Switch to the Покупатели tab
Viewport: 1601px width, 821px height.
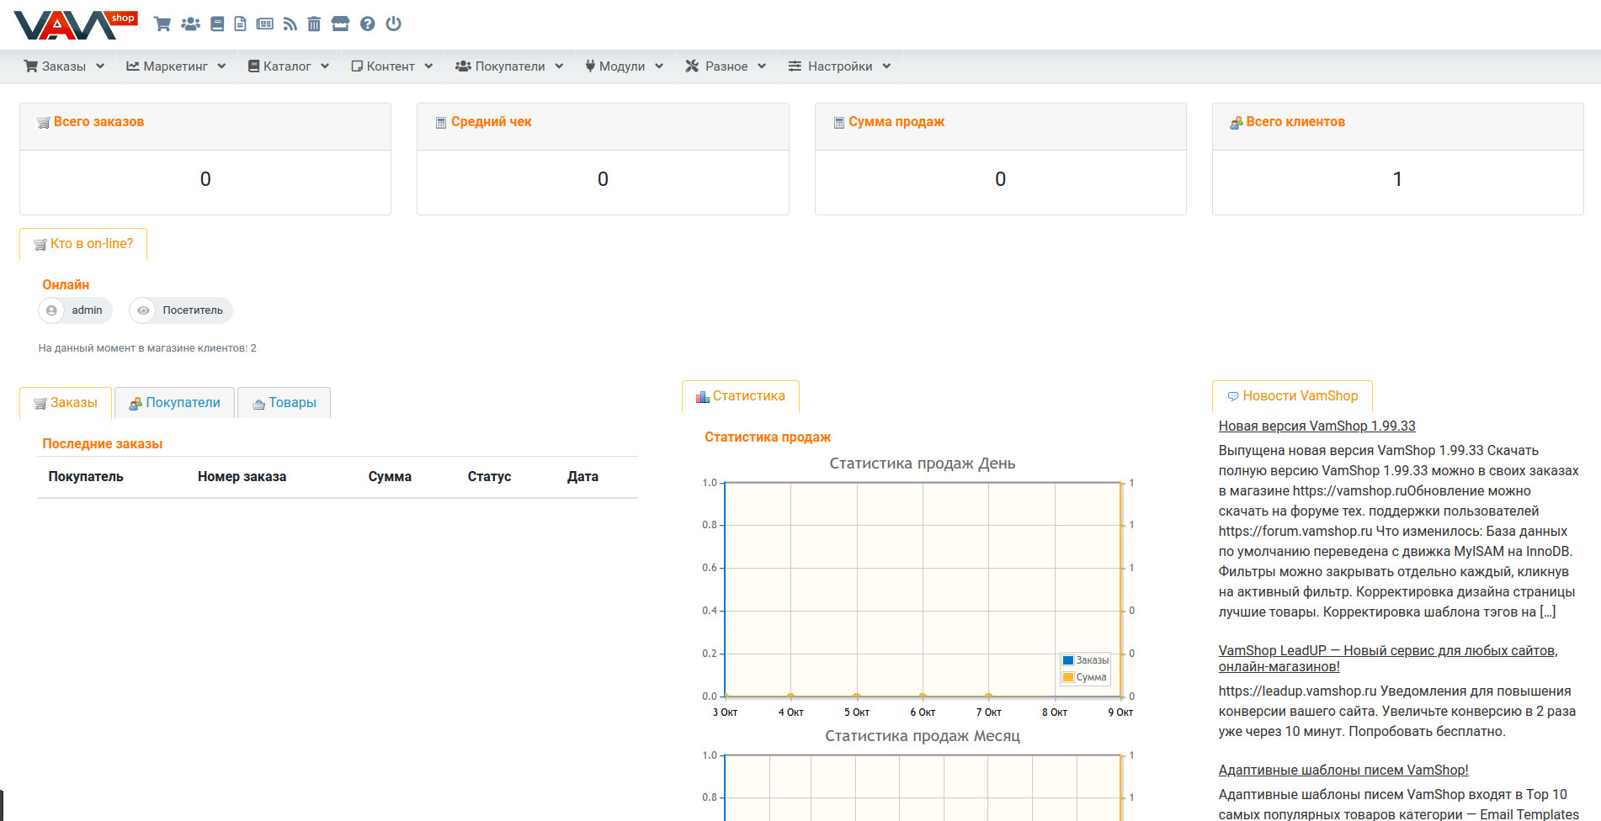point(175,403)
